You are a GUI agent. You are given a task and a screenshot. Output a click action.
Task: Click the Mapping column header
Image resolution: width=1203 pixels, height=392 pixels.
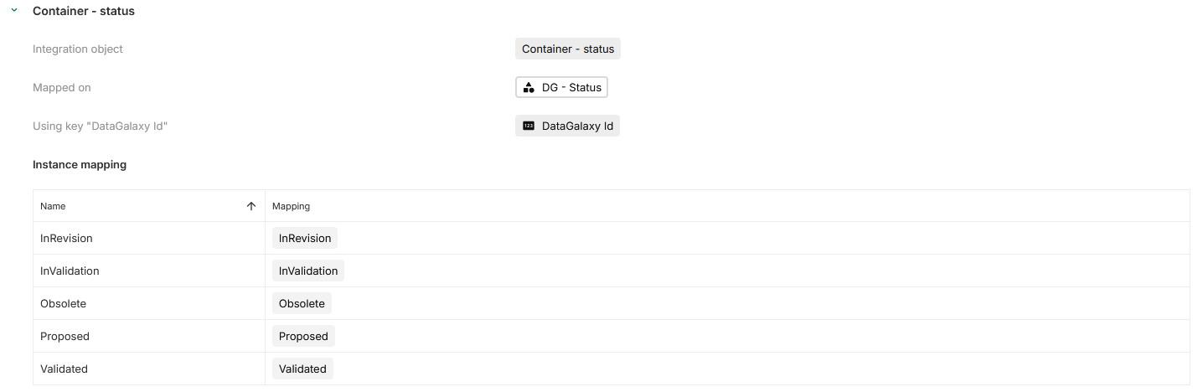291,206
